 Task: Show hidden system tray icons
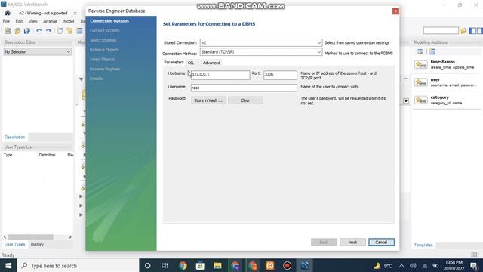401,266
